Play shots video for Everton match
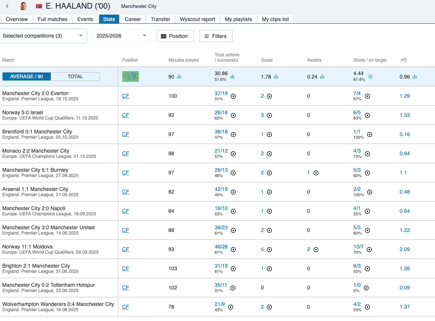Screen dimensions: 435x321 point(367,96)
